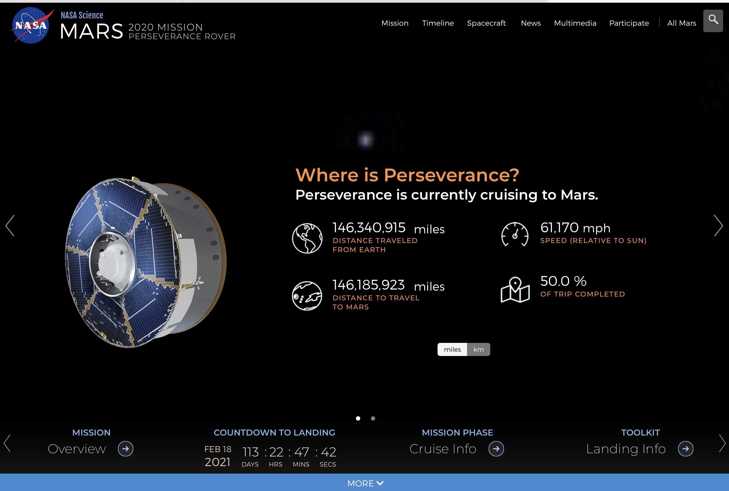Click the map pin trip-completed icon
This screenshot has width=729, height=491.
515,290
